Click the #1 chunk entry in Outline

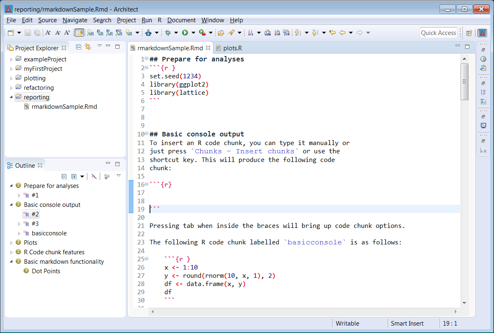coord(35,195)
